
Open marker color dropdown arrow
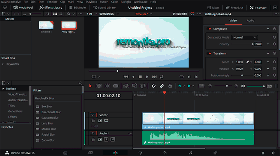tap(193, 86)
